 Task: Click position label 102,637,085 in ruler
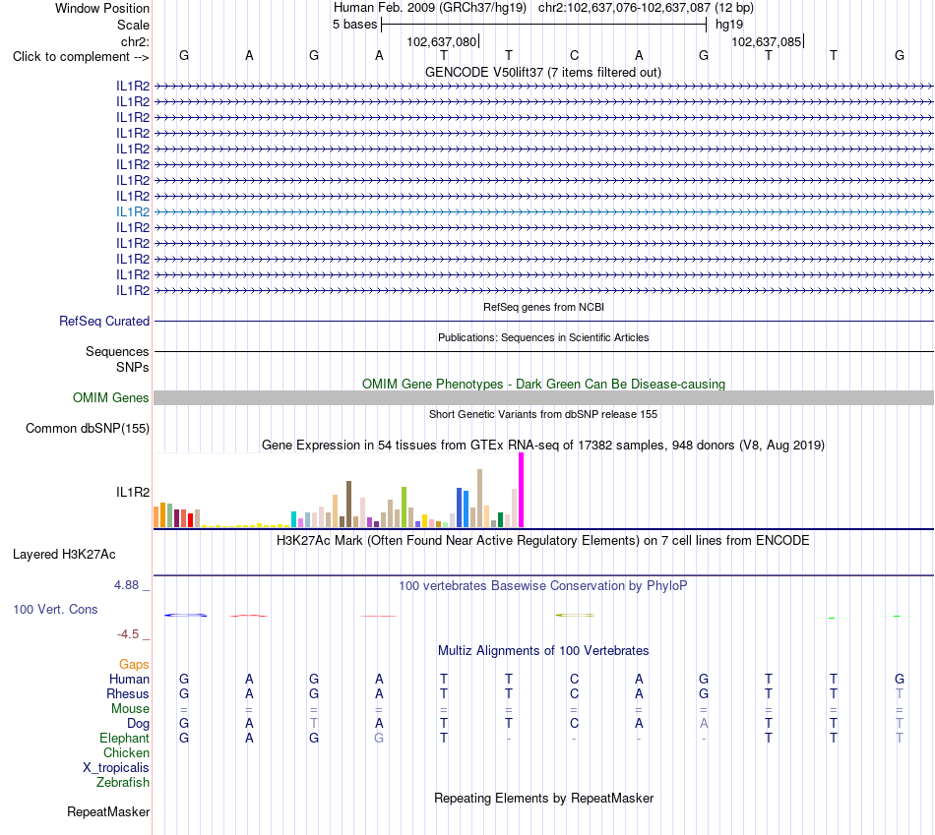767,41
